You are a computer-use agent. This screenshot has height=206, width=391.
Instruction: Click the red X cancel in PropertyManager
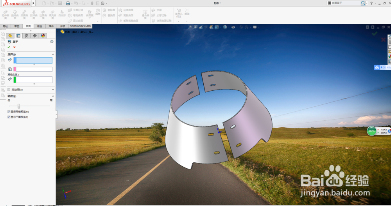click(x=14, y=47)
